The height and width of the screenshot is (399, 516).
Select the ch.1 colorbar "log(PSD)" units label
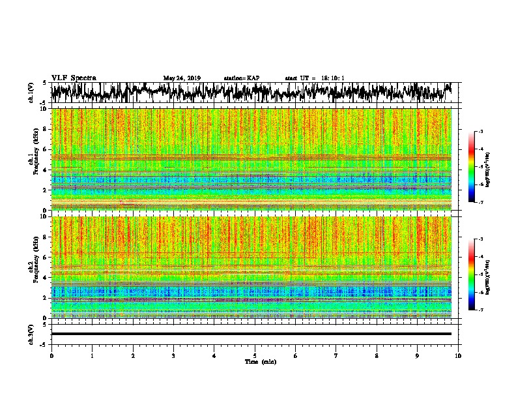pyautogui.click(x=487, y=170)
